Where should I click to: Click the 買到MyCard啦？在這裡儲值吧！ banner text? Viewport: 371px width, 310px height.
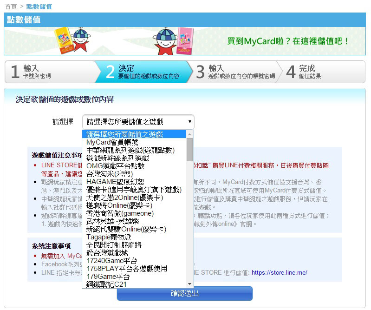click(x=288, y=41)
